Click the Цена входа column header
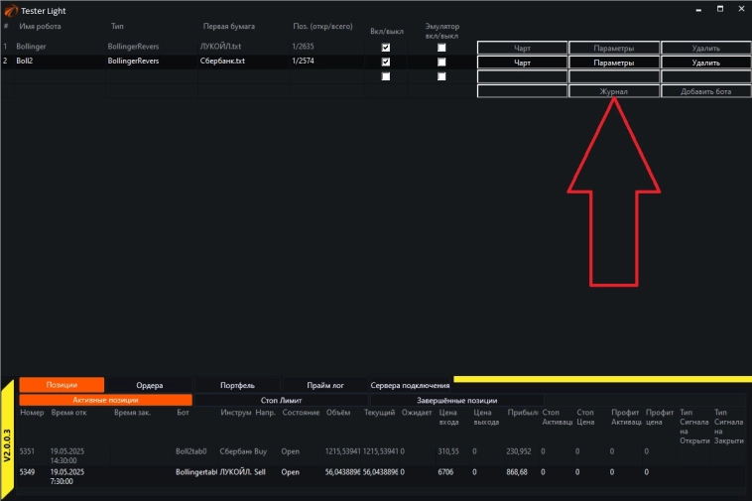Screen dimensions: 752x501 point(448,417)
